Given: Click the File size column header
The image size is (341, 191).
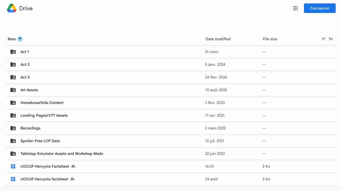Looking at the screenshot, I should [x=270, y=39].
